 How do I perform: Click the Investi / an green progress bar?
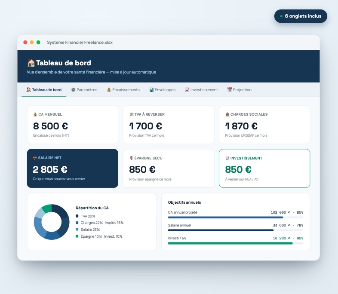tap(235, 243)
